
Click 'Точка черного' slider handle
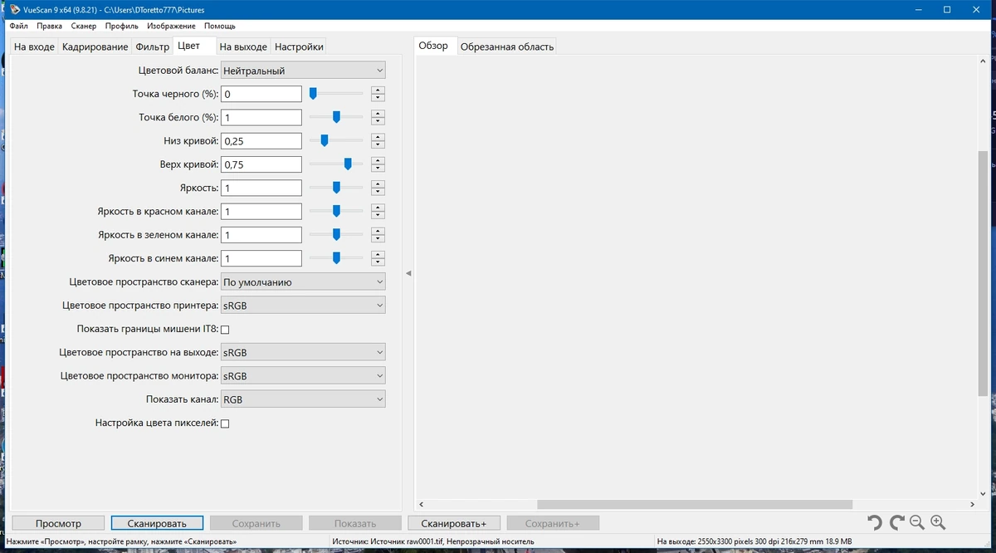[x=313, y=94]
